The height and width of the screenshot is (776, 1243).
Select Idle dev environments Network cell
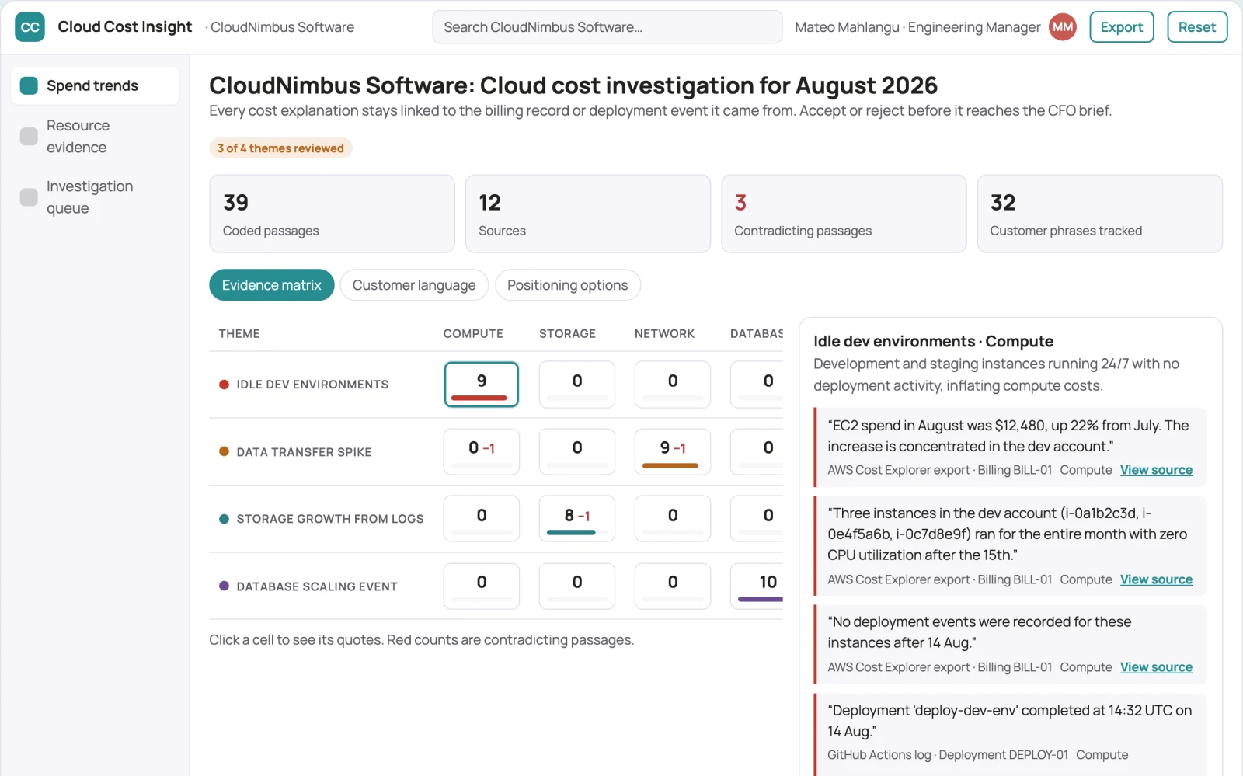[x=672, y=385]
